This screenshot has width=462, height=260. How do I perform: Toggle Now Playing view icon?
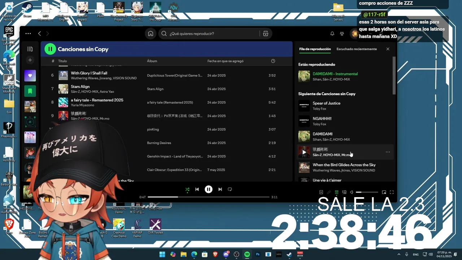(x=321, y=192)
